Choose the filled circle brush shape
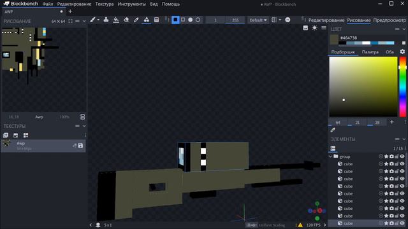Screen dimensions: 408x229 [x=191, y=20]
